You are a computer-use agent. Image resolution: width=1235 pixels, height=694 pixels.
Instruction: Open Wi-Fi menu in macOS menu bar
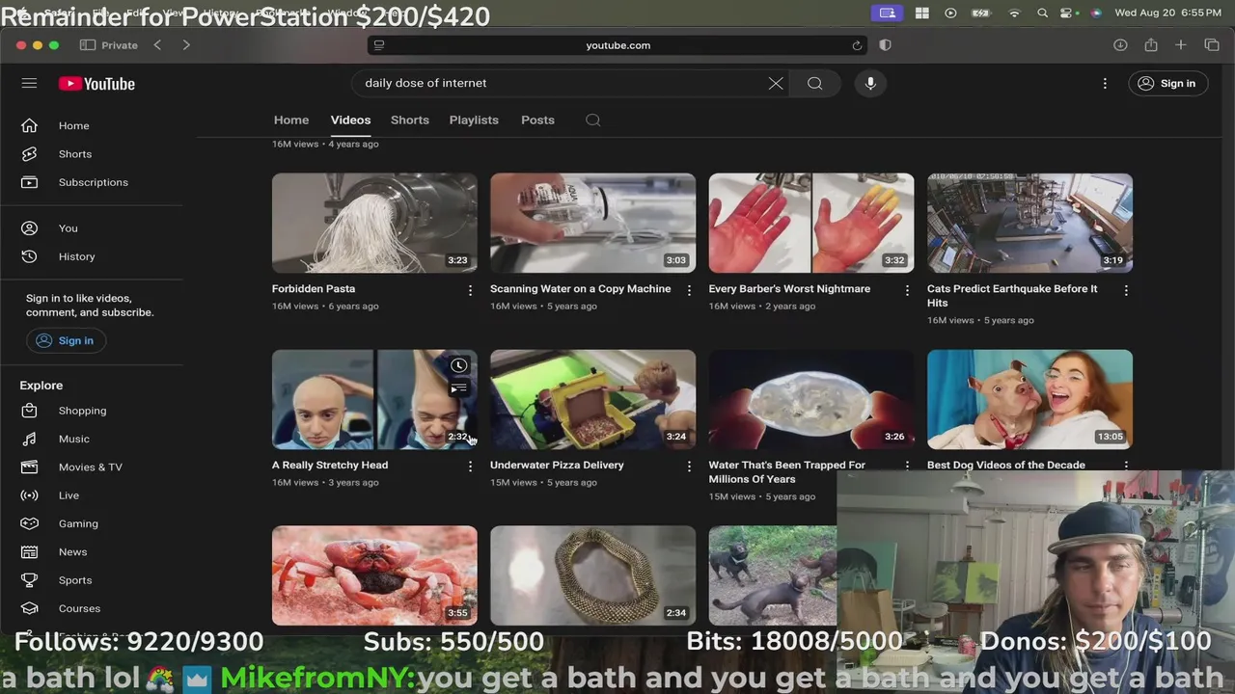click(x=1014, y=13)
